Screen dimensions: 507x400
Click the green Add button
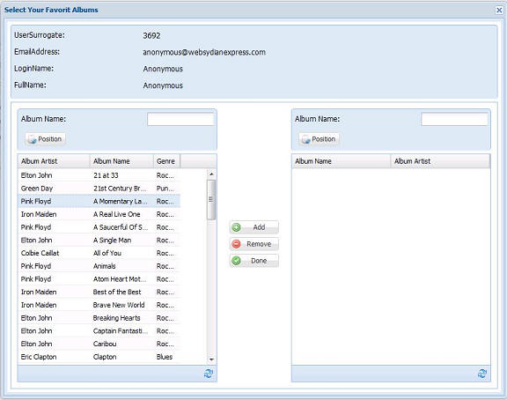[x=254, y=227]
